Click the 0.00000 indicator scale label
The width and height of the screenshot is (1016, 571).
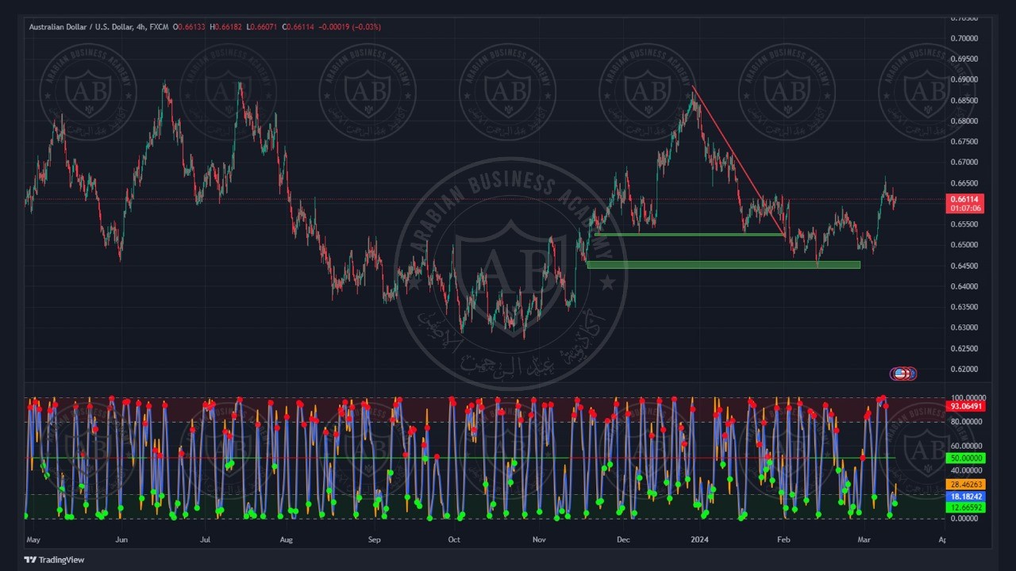coord(964,518)
